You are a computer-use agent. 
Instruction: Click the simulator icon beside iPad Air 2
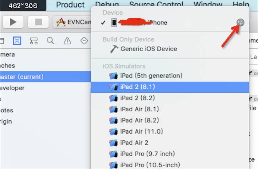(x=113, y=143)
